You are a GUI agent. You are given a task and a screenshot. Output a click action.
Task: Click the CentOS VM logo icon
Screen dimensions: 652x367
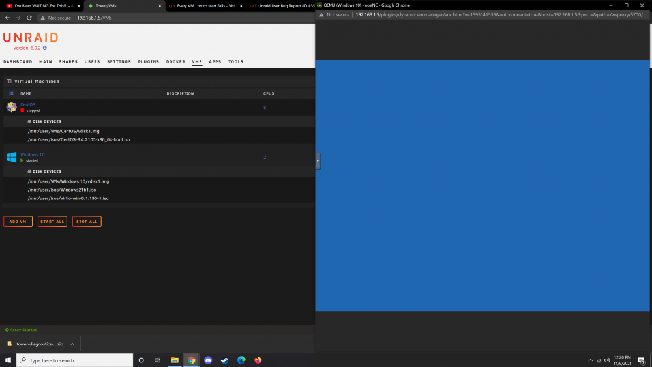[11, 108]
